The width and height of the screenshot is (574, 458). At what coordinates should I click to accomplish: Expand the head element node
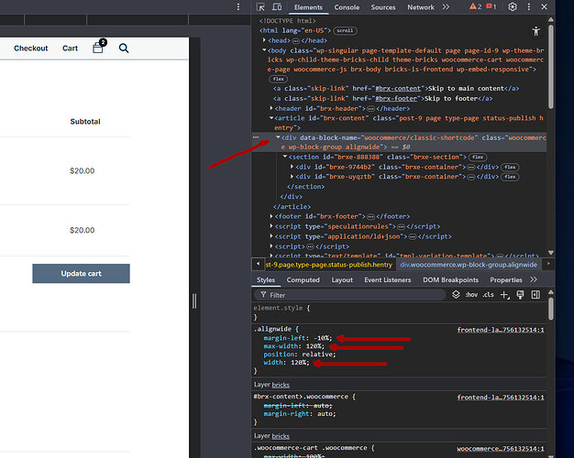264,40
